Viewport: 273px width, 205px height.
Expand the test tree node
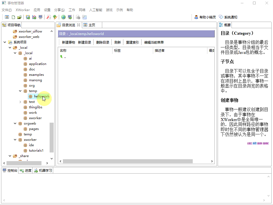[x=20, y=102]
